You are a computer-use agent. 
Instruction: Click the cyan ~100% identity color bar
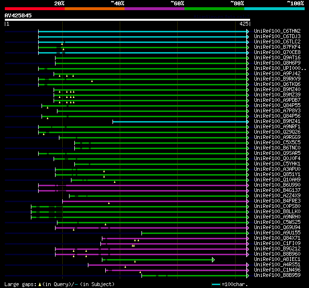click(275, 9)
